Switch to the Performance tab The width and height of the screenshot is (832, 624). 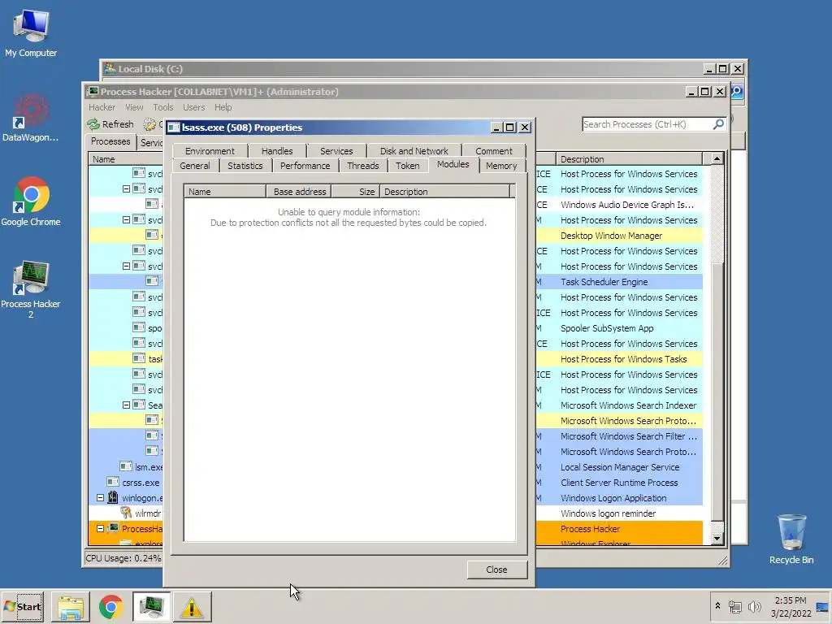305,166
